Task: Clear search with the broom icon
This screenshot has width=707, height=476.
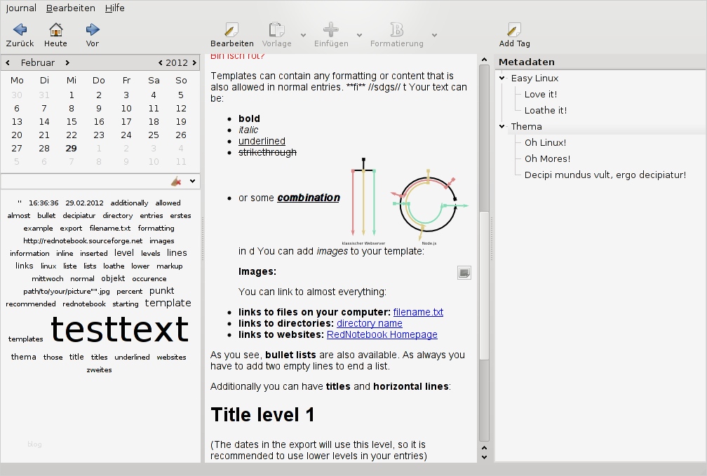Action: (x=176, y=182)
